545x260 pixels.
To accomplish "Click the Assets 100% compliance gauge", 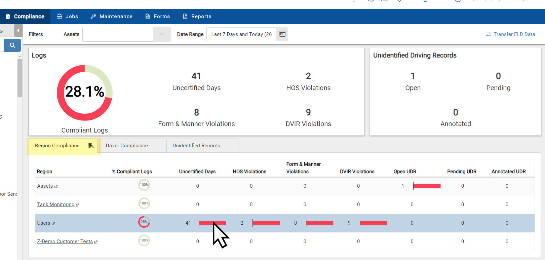I will click(144, 185).
